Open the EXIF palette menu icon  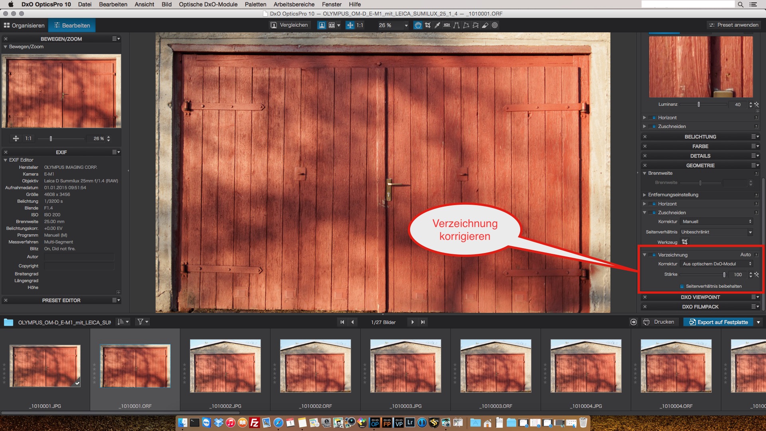click(x=116, y=152)
